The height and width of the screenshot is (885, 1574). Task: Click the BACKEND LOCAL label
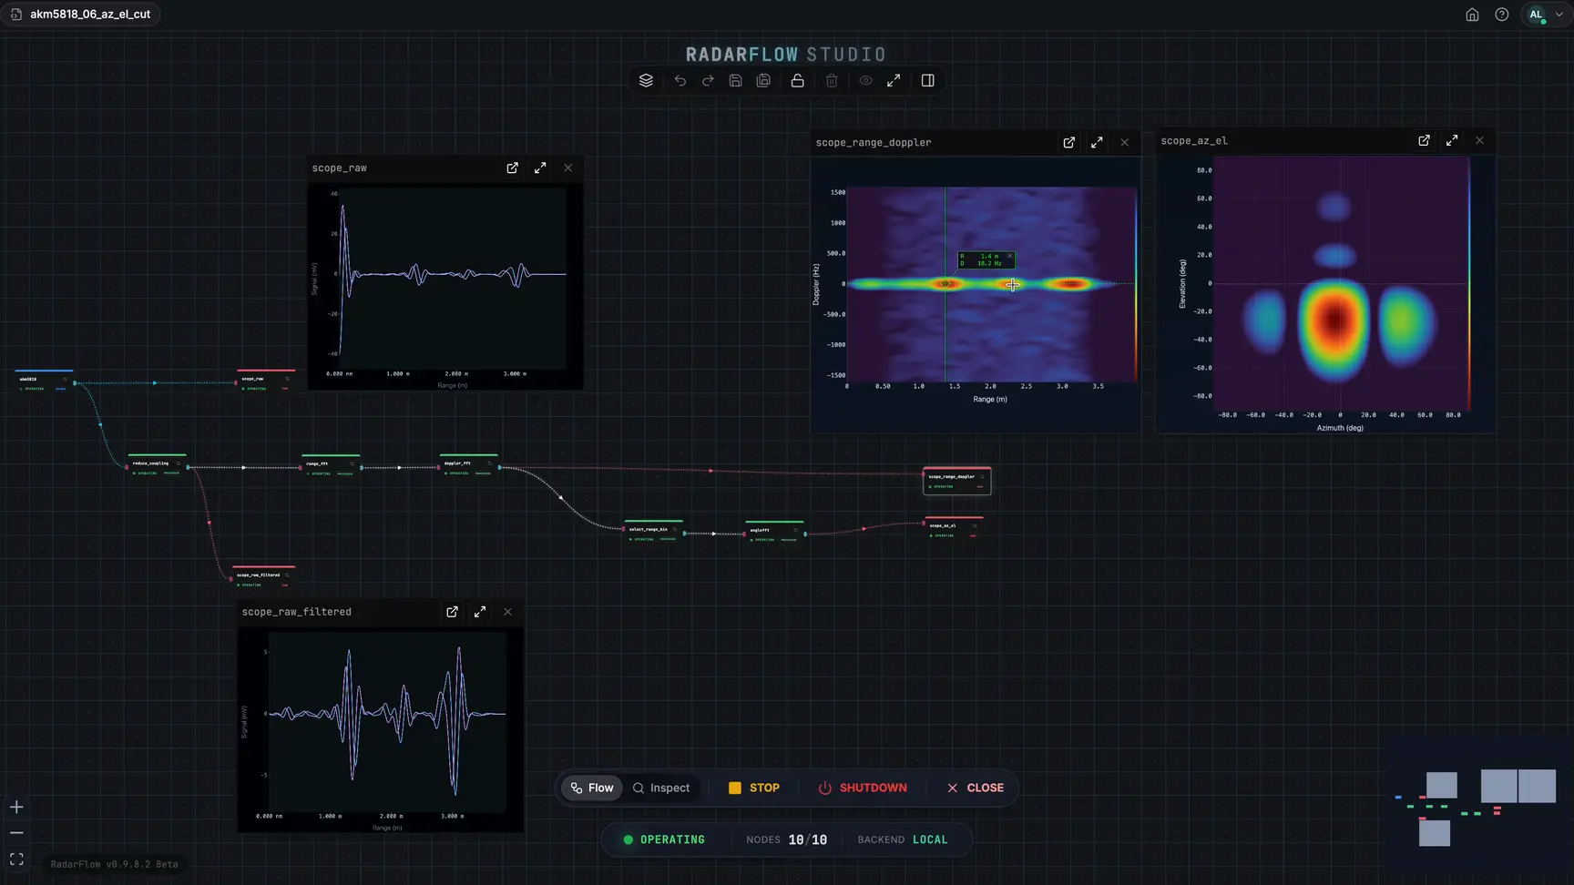pyautogui.click(x=903, y=839)
